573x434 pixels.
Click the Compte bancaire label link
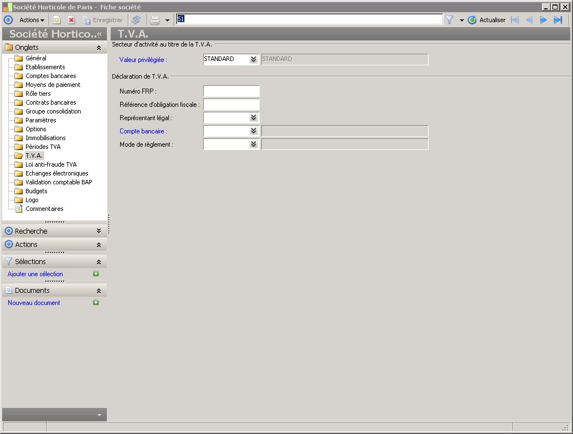(143, 131)
